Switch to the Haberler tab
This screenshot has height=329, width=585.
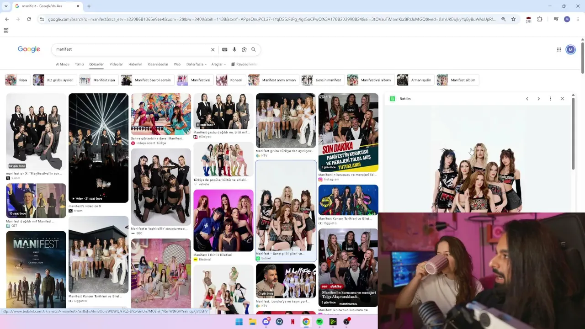[135, 64]
